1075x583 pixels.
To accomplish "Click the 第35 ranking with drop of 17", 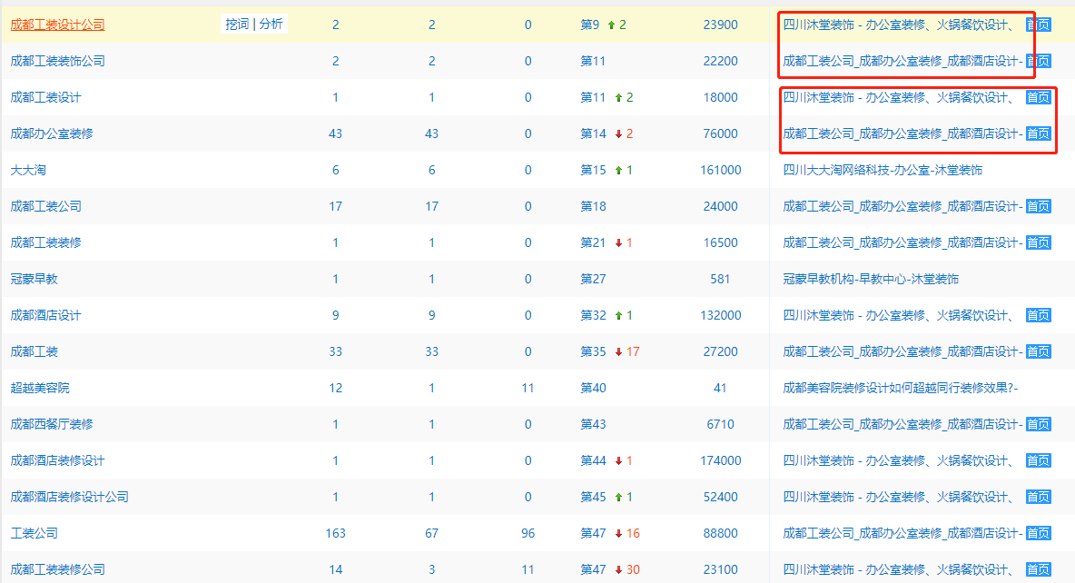I will click(x=609, y=351).
